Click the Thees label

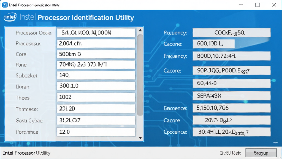tap(23, 98)
